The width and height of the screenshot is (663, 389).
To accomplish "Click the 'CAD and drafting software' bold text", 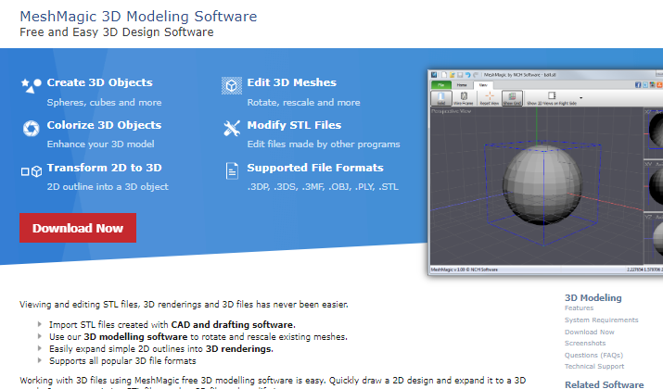I will 233,325.
